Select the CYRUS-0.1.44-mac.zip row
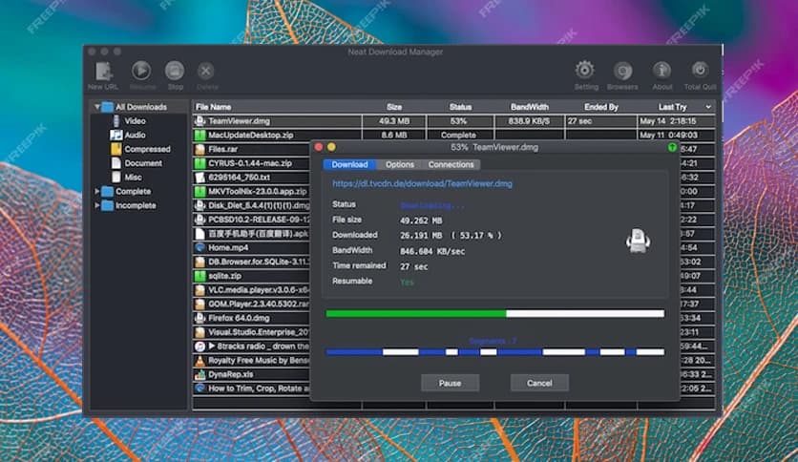This screenshot has height=462, width=798. pyautogui.click(x=252, y=163)
